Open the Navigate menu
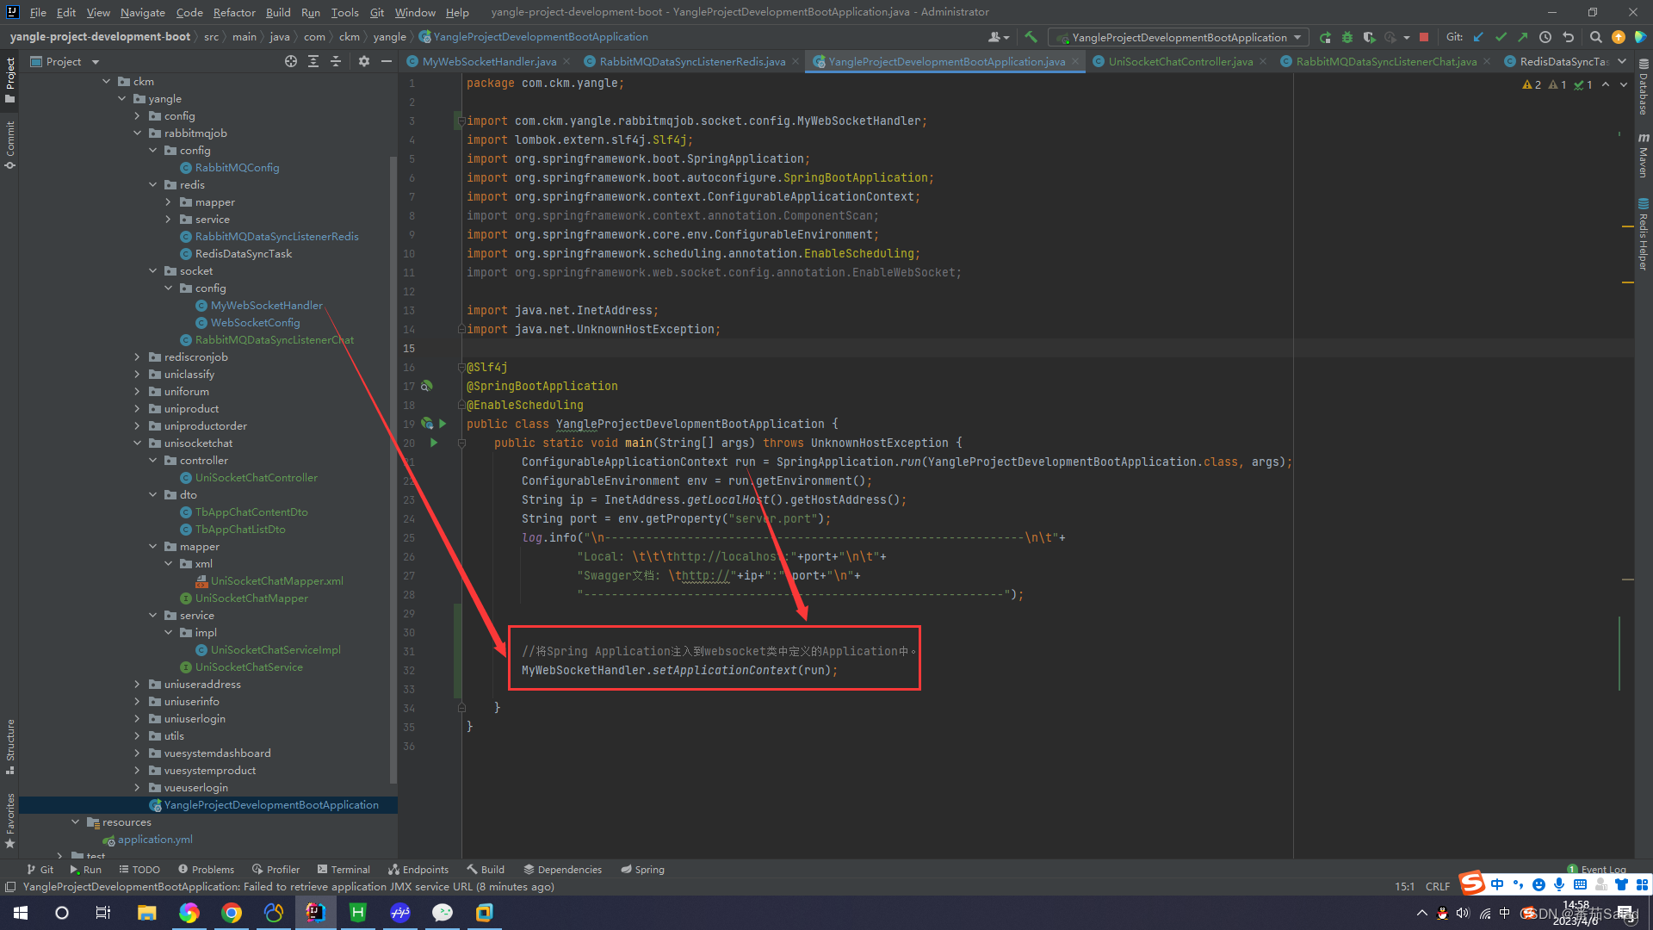The width and height of the screenshot is (1653, 930). (142, 12)
